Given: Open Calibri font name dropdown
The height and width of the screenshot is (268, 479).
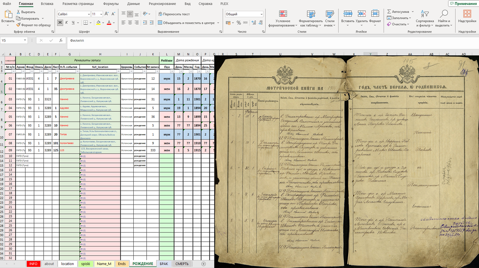Looking at the screenshot, I should (89, 14).
